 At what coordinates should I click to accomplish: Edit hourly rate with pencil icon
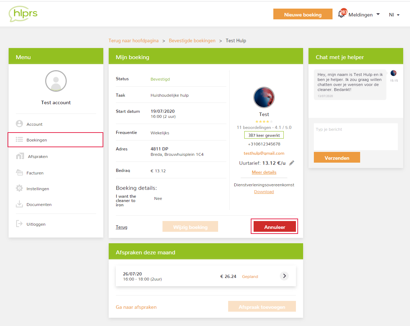coord(292,163)
